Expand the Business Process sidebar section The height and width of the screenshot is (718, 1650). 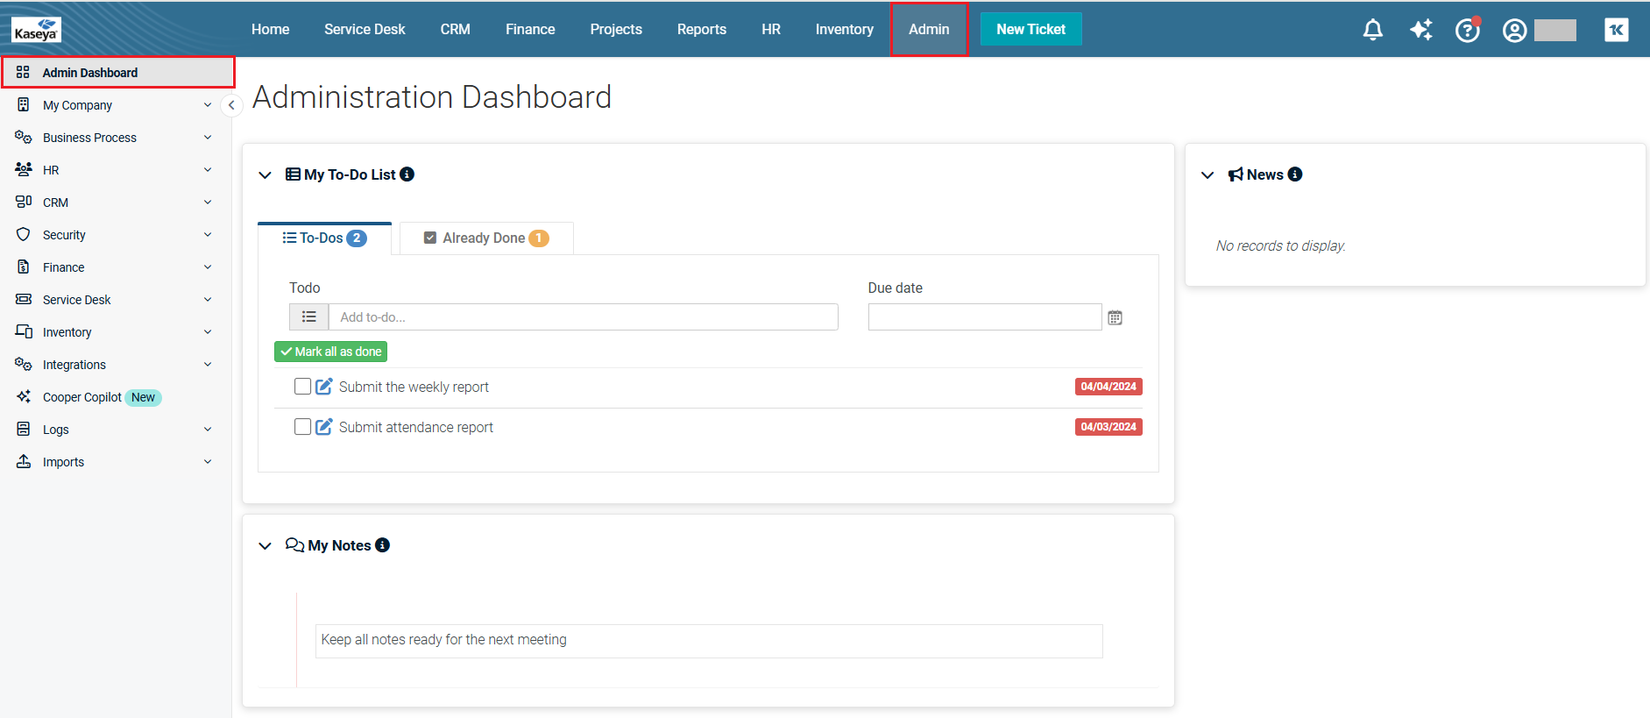pyautogui.click(x=208, y=138)
